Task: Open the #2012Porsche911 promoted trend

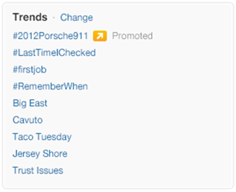Action: point(51,36)
